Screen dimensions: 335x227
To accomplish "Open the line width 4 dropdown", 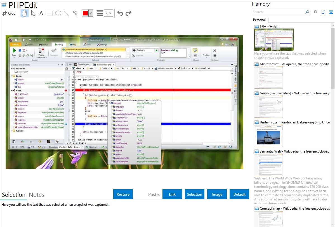I will (x=108, y=13).
